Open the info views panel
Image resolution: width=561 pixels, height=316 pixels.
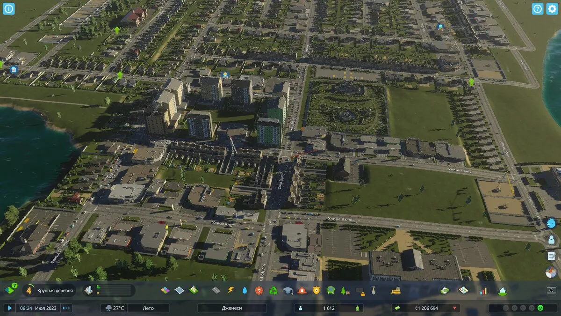click(9, 8)
